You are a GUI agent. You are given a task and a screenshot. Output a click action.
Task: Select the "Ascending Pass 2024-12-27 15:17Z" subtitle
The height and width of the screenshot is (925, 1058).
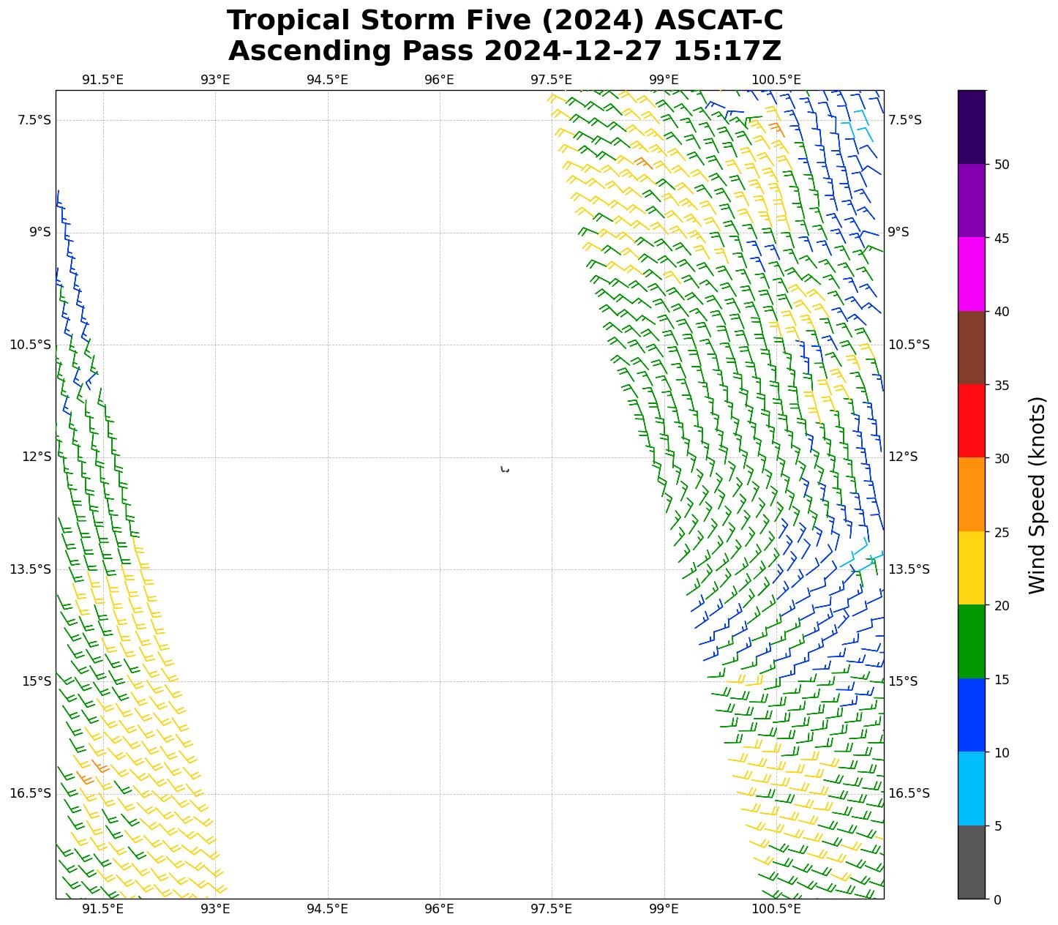[x=505, y=51]
